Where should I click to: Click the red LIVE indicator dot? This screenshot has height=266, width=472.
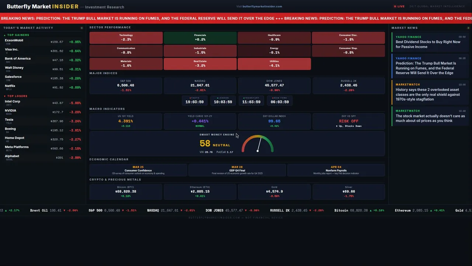pos(395,6)
